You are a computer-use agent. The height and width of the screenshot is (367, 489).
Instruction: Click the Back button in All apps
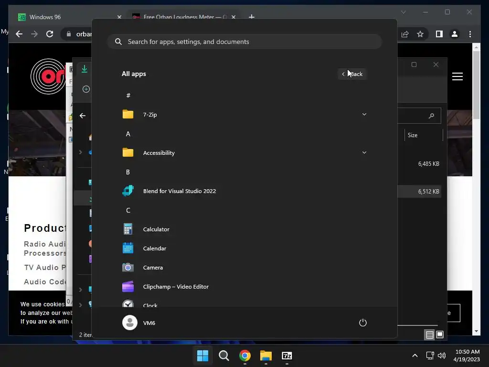(352, 74)
